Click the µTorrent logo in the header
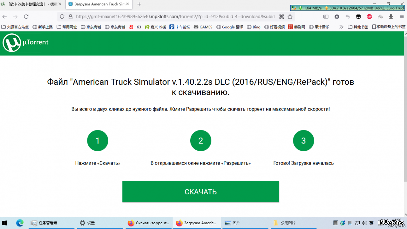 26,43
